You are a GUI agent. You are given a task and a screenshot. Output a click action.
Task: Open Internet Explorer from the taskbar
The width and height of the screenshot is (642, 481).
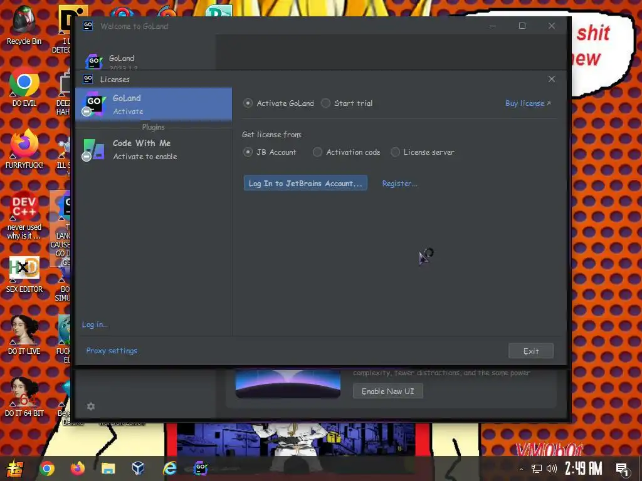(169, 468)
